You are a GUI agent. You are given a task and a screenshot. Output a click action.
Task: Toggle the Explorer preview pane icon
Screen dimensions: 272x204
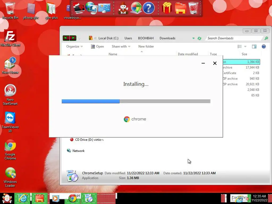click(x=254, y=46)
